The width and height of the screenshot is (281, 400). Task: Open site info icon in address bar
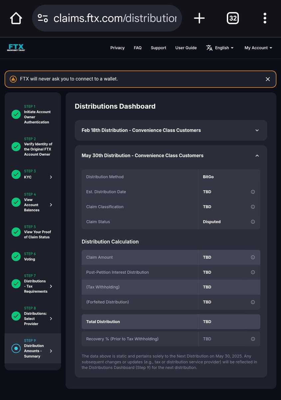[43, 18]
